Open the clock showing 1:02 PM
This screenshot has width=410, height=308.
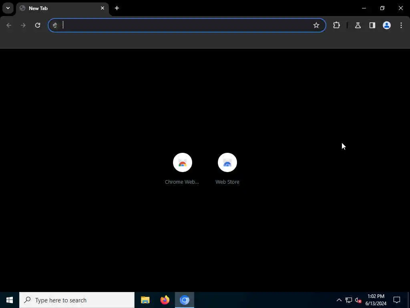tap(376, 300)
